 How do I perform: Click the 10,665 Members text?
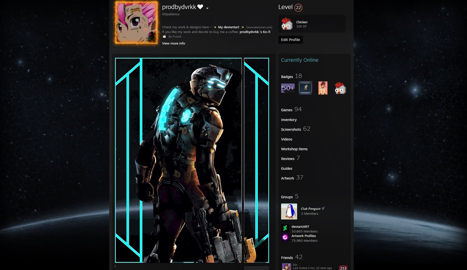point(304,231)
